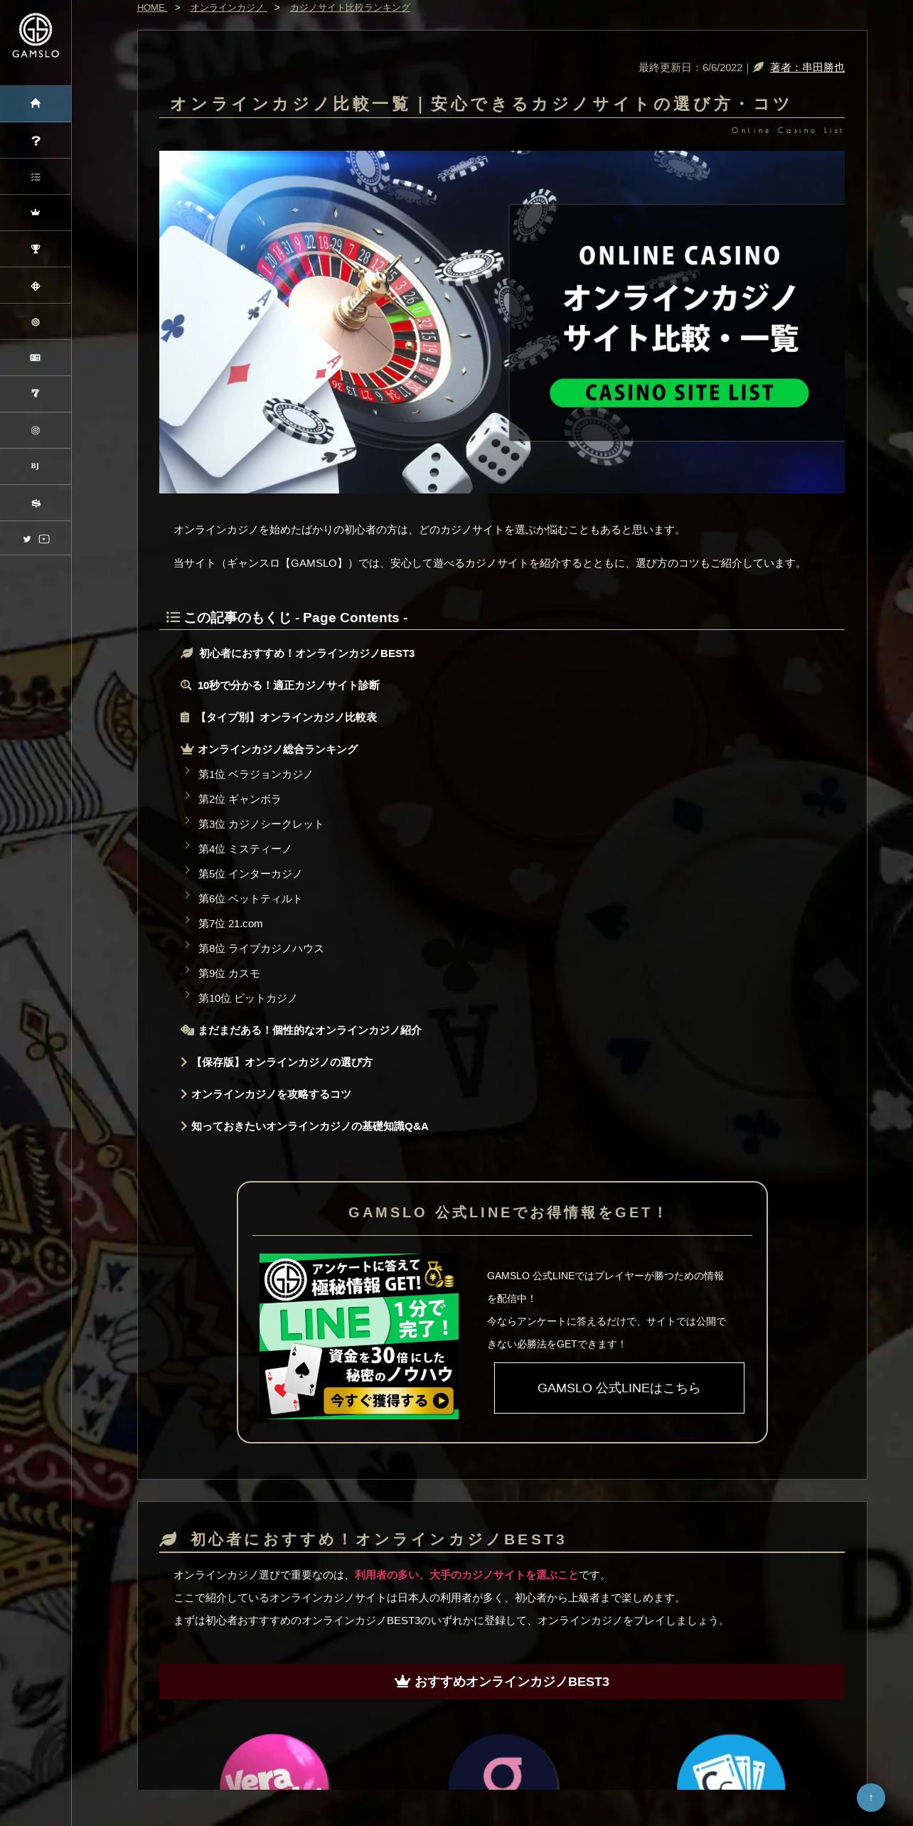Open the BJ blackjack sidebar item
The height and width of the screenshot is (1826, 913).
point(36,466)
